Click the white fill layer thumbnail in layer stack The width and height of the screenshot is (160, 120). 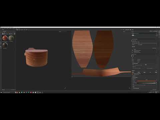tap(133, 35)
